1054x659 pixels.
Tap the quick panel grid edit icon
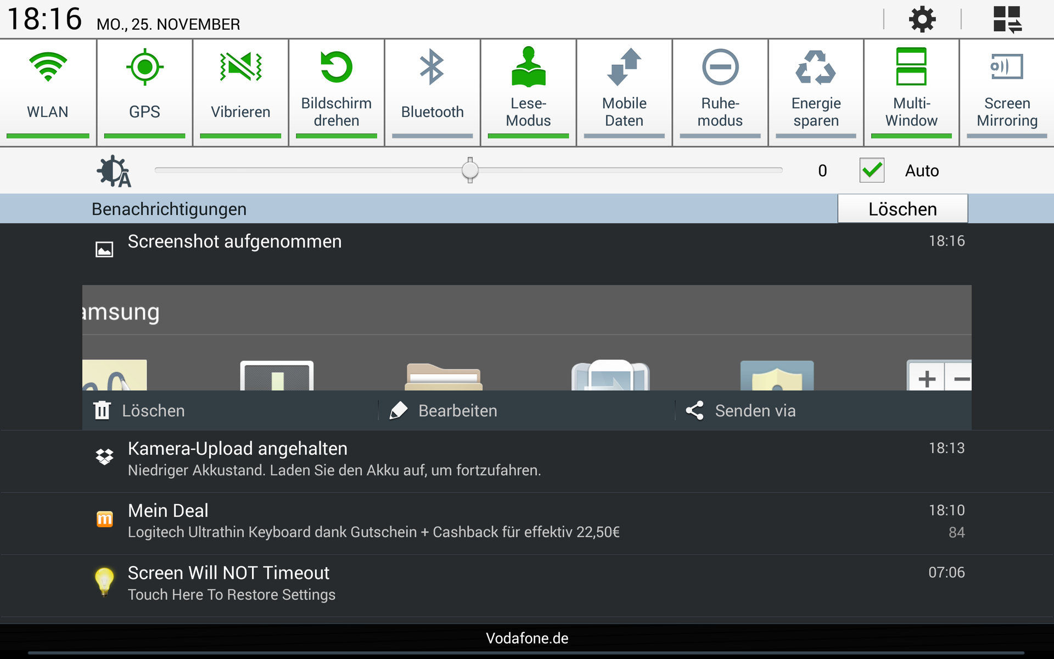(1007, 20)
